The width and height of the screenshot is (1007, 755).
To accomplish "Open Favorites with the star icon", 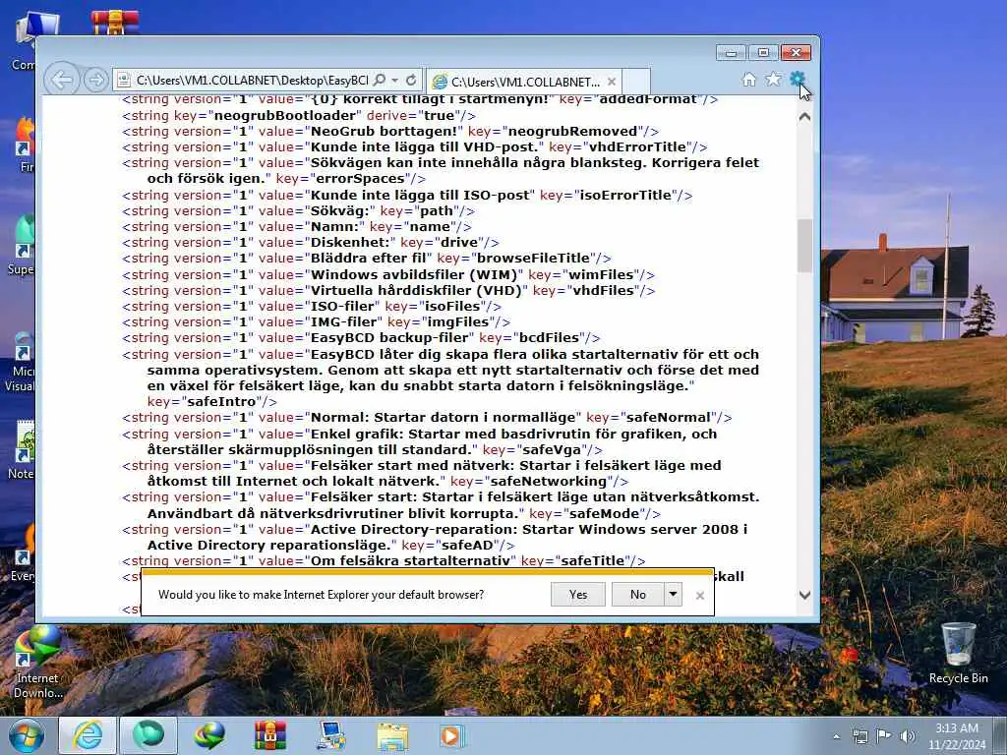I will coord(773,79).
